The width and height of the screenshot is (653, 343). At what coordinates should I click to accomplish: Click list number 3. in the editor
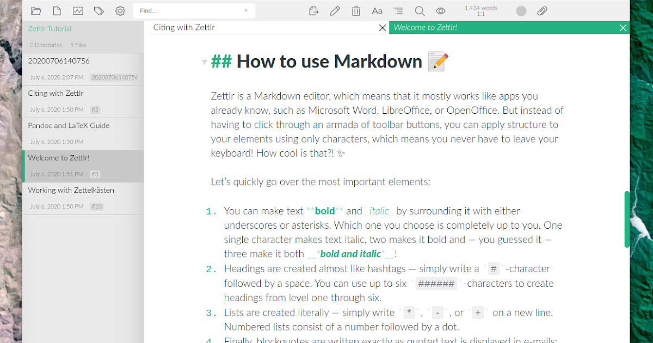(x=212, y=313)
